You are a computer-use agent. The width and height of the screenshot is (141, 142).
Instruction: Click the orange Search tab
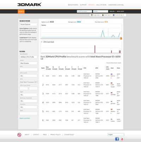pyautogui.click(x=21, y=11)
